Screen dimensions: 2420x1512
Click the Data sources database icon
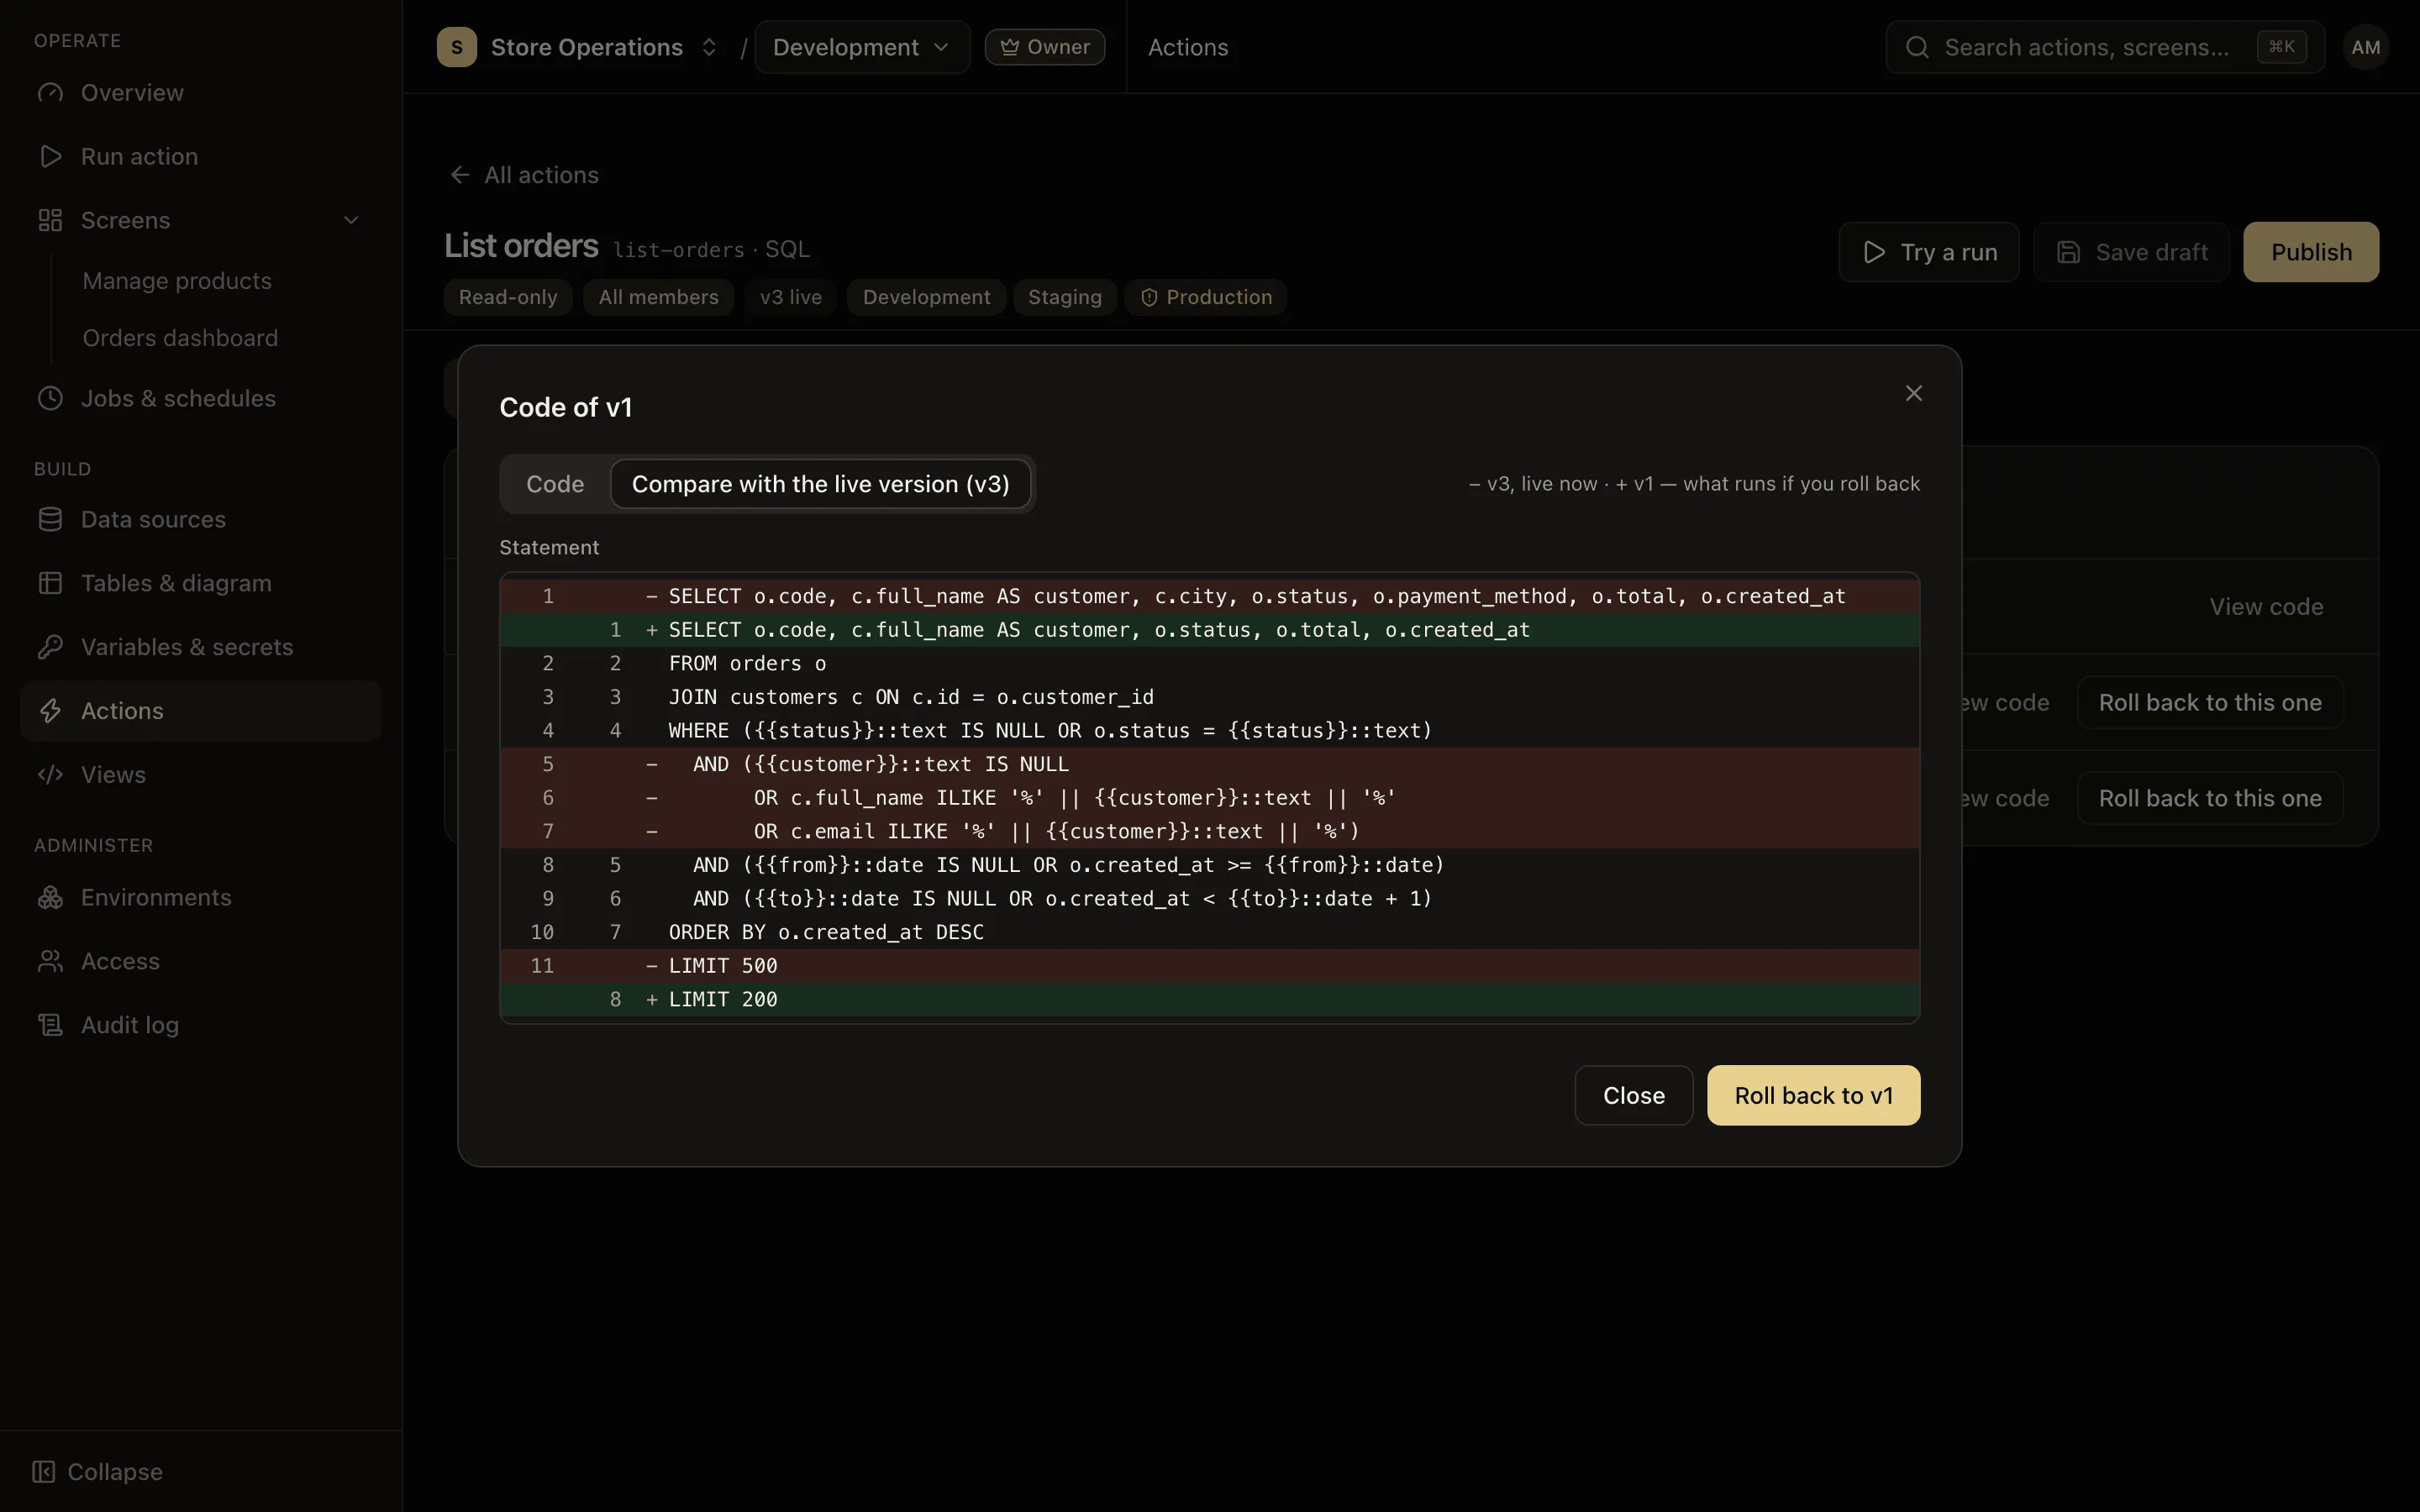click(50, 520)
